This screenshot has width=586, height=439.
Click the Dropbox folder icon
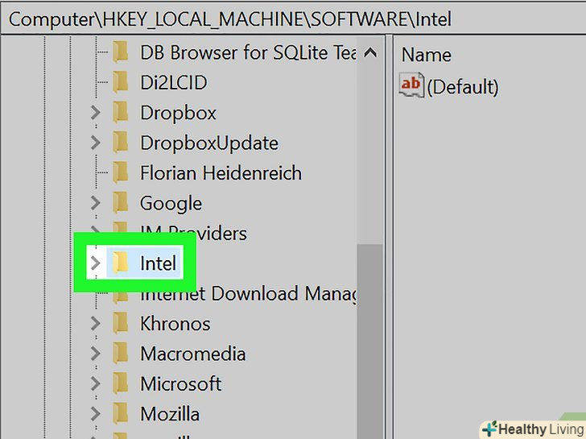coord(121,113)
